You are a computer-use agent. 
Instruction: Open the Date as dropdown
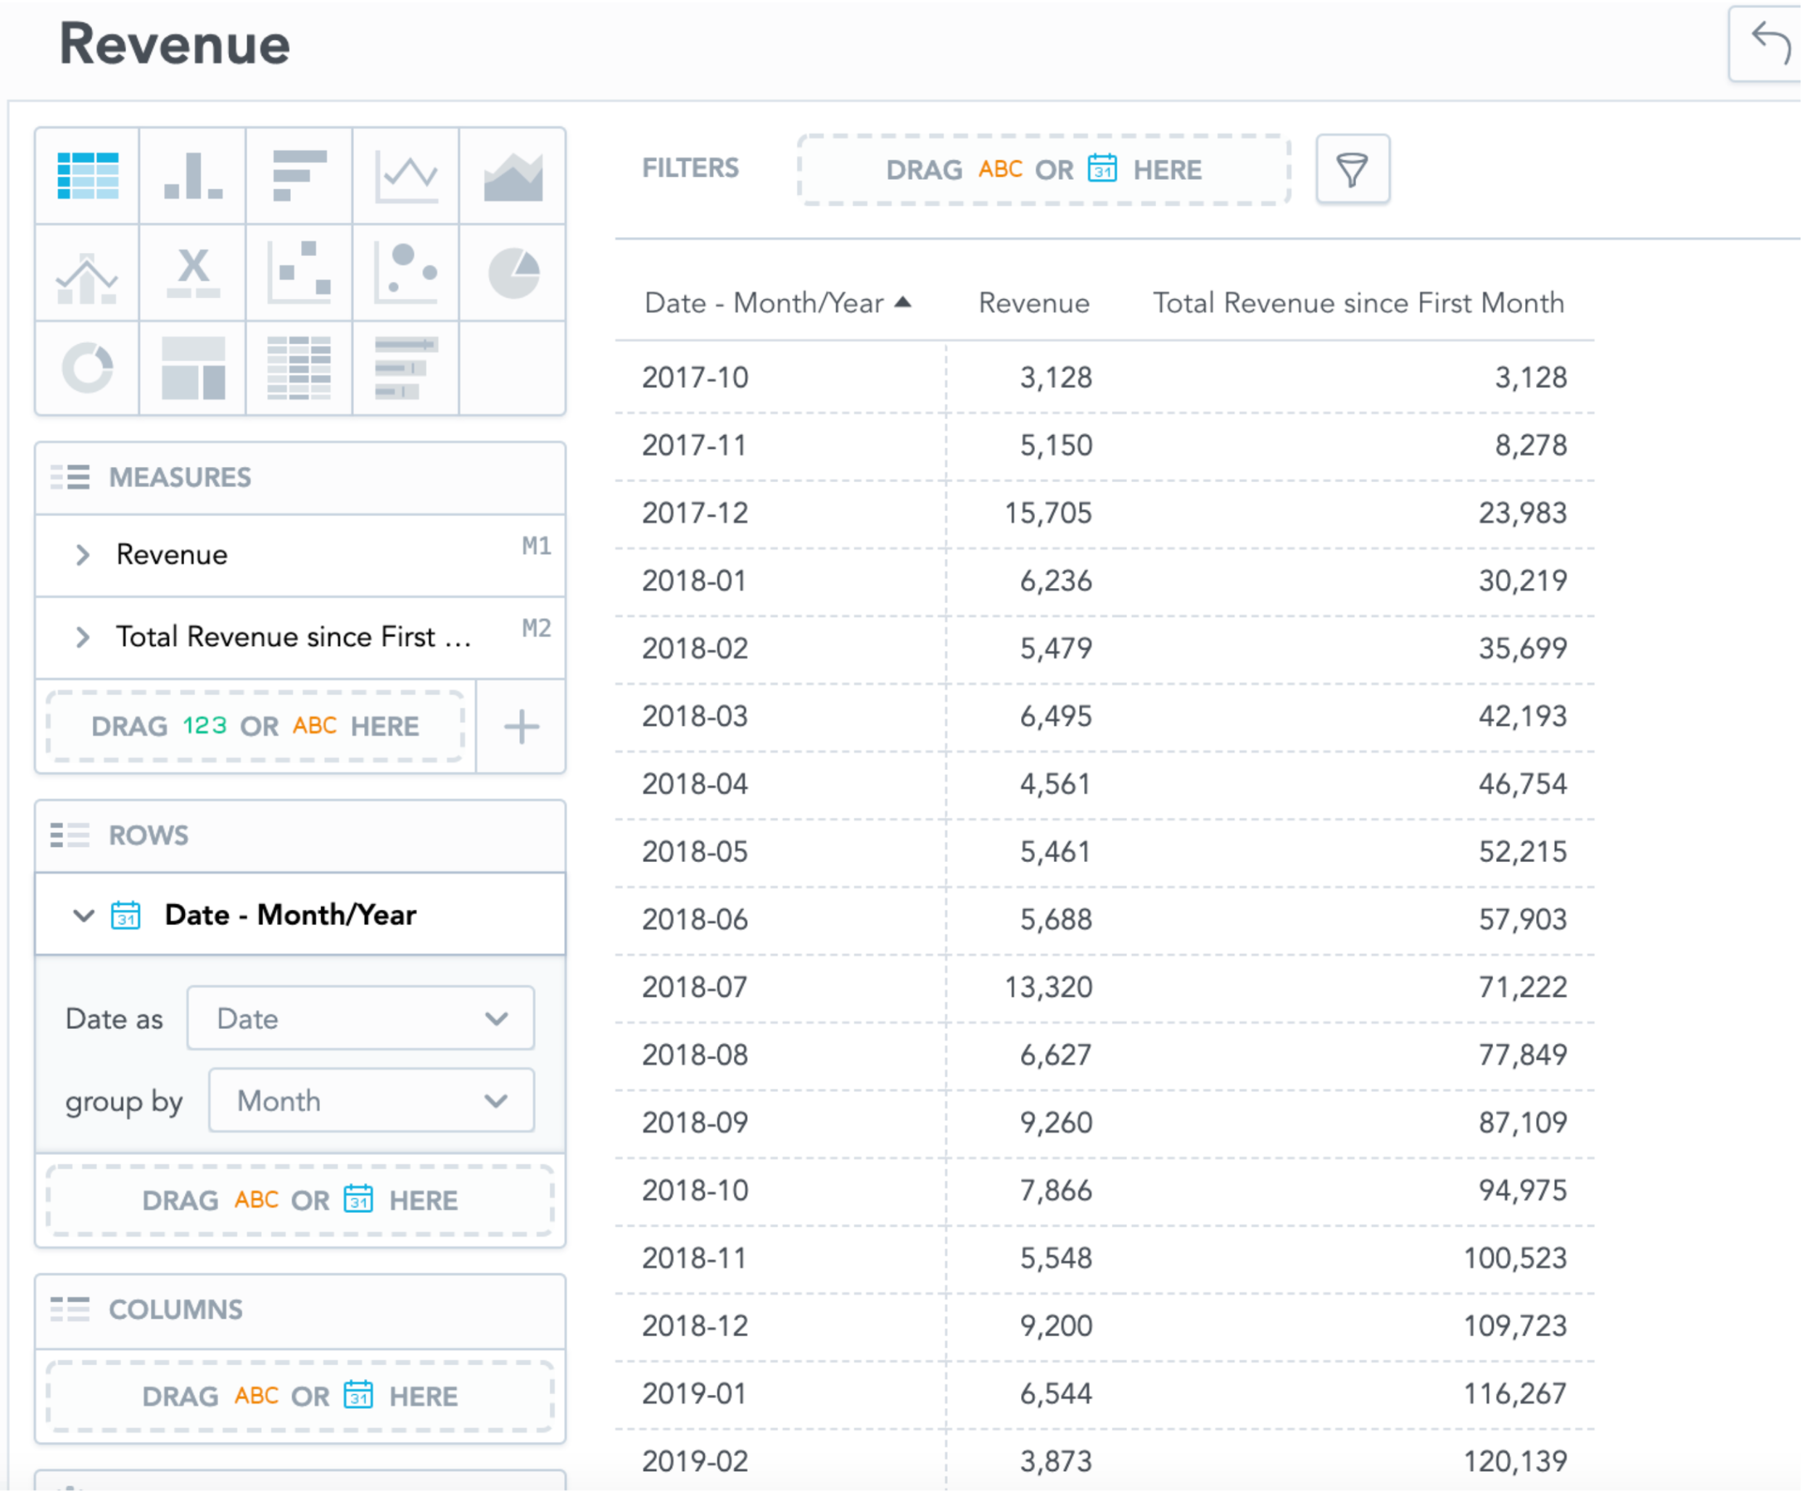(359, 1018)
